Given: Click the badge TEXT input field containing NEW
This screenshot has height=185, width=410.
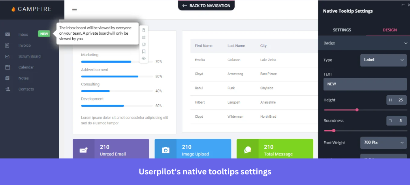Looking at the screenshot, I should [365, 84].
